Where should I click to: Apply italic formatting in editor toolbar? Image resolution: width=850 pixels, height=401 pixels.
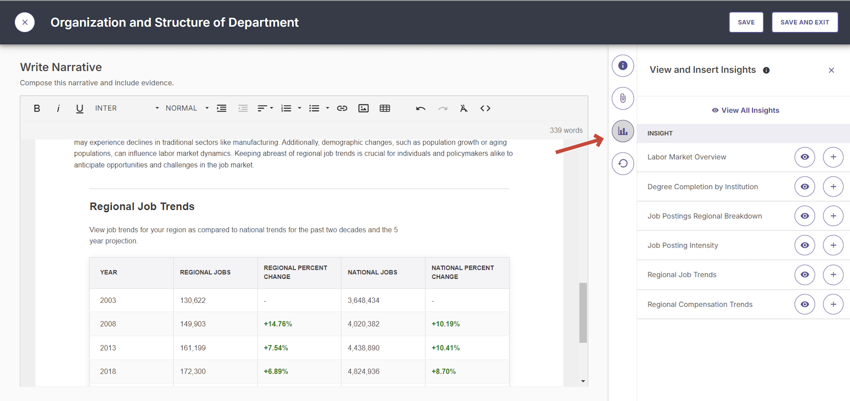click(x=58, y=108)
